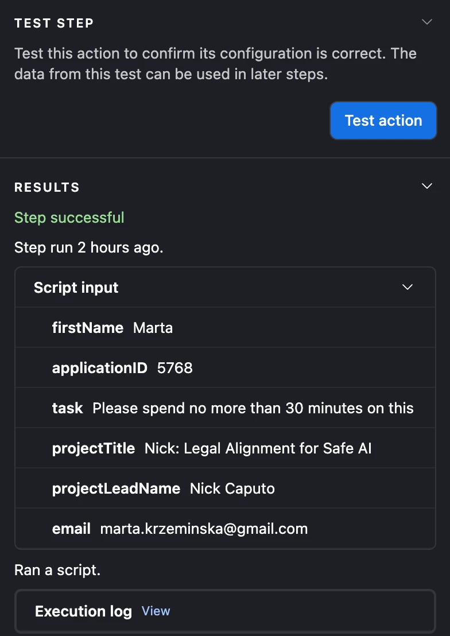Click the RESULTS heading text
The width and height of the screenshot is (450, 636).
(x=47, y=187)
